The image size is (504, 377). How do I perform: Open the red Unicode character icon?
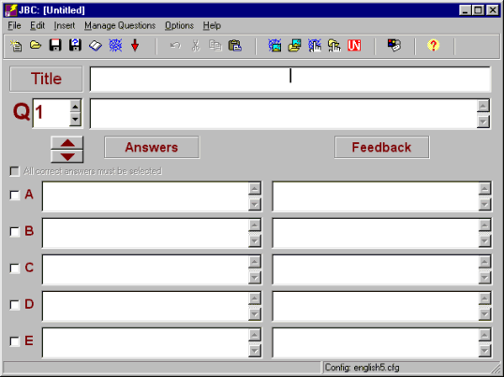[354, 46]
